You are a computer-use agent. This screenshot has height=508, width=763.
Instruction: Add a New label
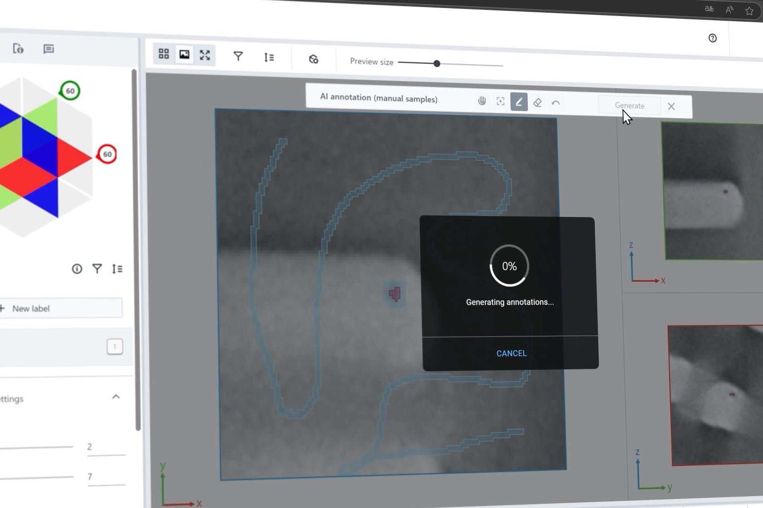coord(60,308)
